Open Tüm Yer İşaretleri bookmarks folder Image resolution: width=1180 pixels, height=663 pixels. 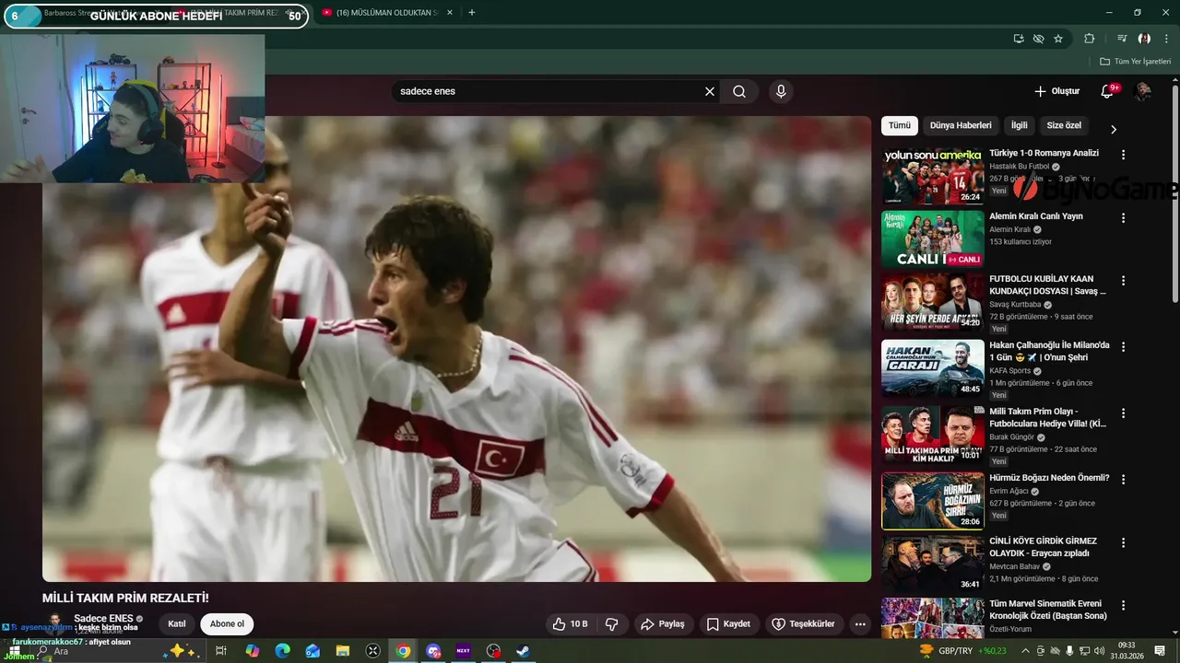1136,62
